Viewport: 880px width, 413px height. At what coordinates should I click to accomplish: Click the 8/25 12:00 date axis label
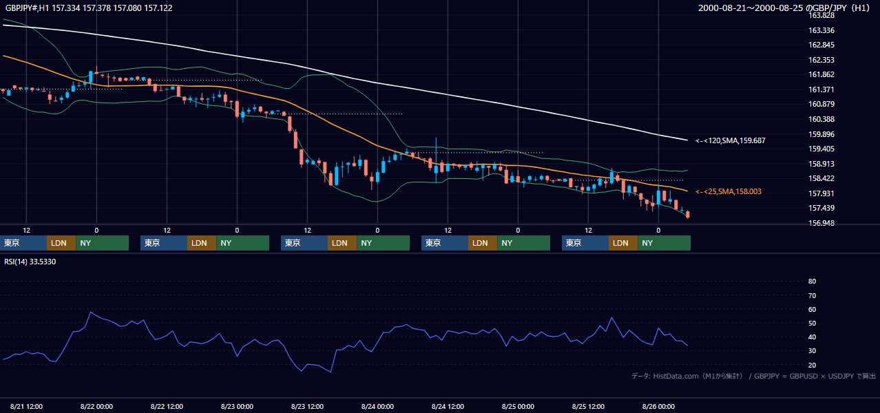point(589,407)
